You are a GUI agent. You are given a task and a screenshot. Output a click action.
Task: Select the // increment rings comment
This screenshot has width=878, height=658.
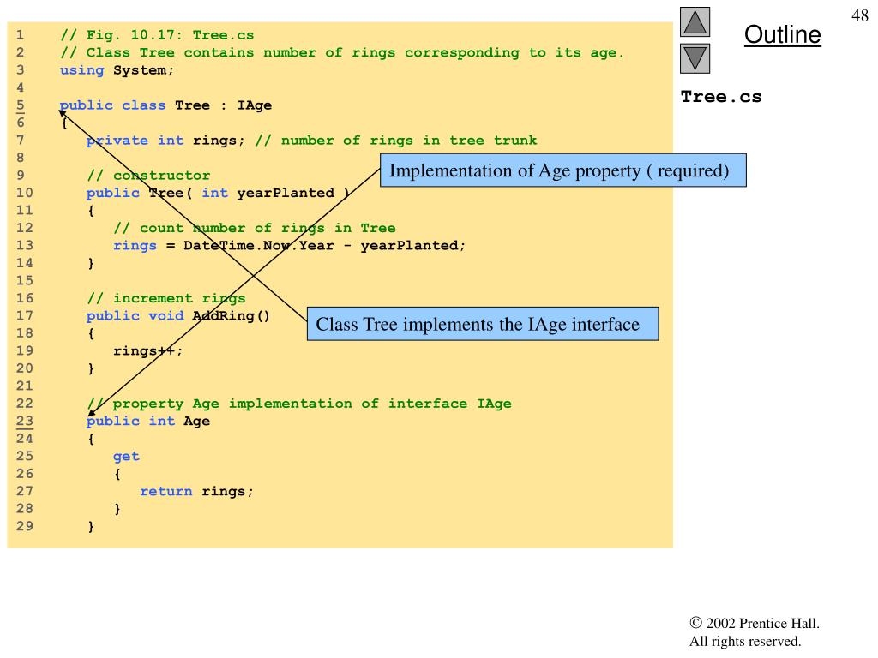pyautogui.click(x=165, y=298)
